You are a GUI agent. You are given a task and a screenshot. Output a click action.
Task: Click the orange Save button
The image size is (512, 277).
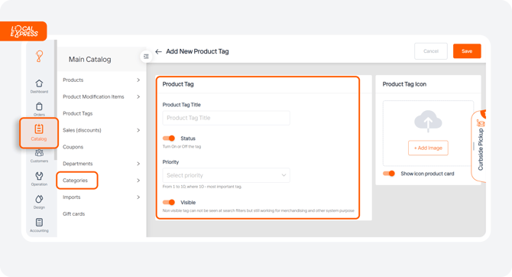467,51
